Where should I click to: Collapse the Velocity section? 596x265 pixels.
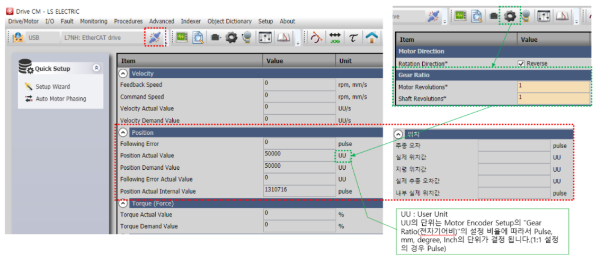pyautogui.click(x=123, y=74)
